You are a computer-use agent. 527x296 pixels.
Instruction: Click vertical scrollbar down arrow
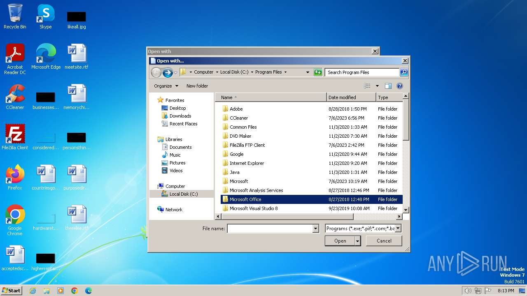tap(406, 210)
